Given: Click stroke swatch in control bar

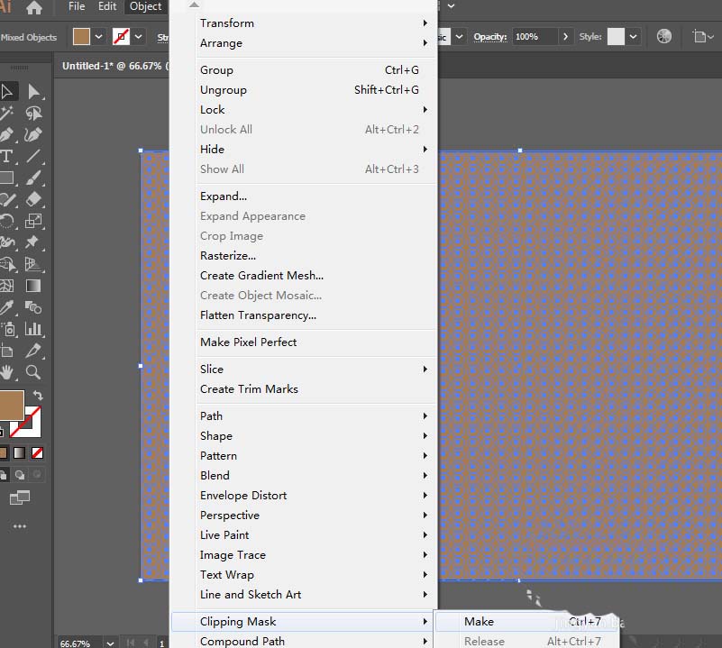Looking at the screenshot, I should click(x=121, y=36).
